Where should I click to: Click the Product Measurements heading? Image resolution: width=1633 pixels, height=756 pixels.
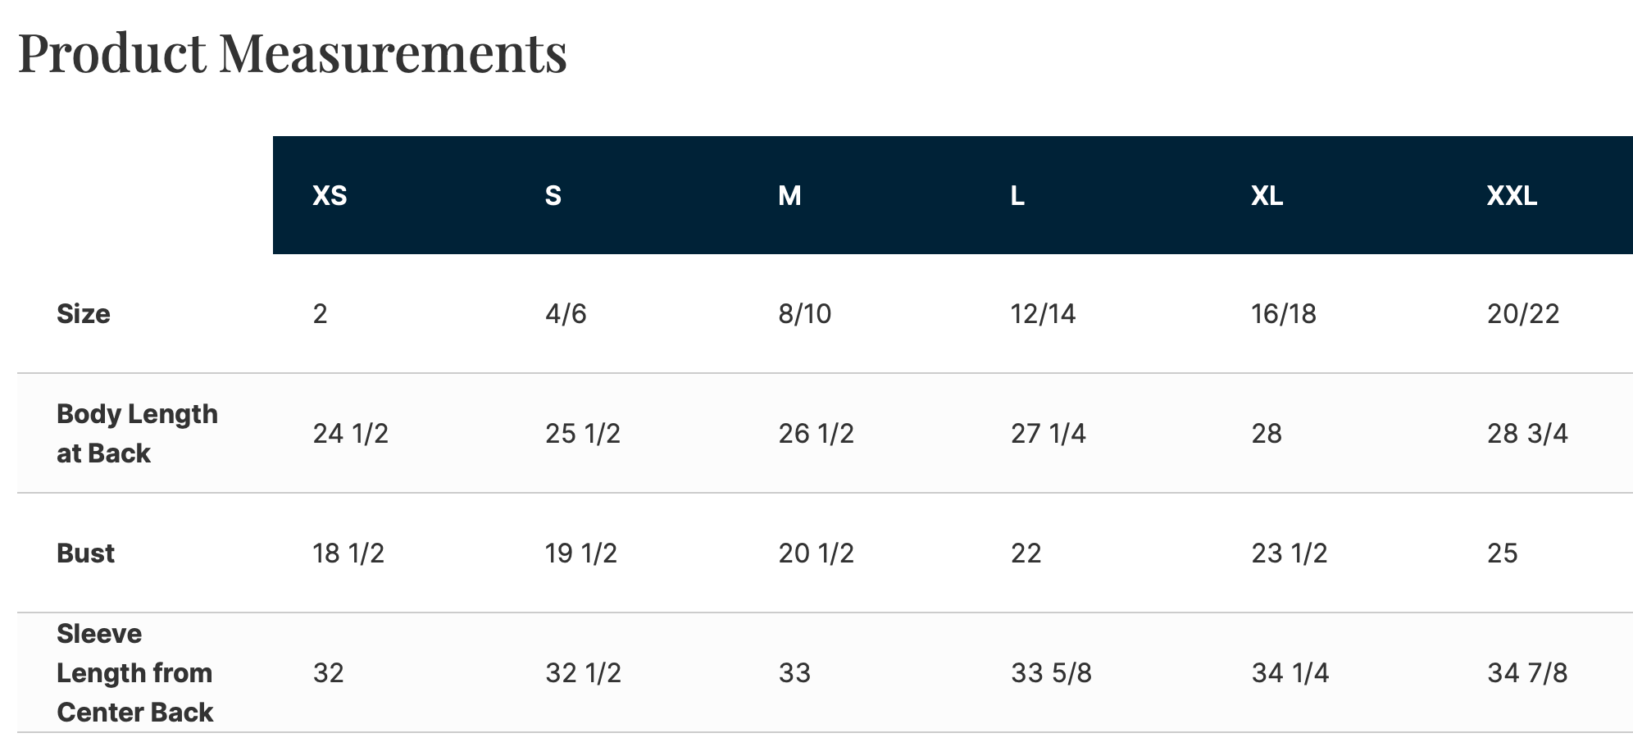pyautogui.click(x=293, y=53)
